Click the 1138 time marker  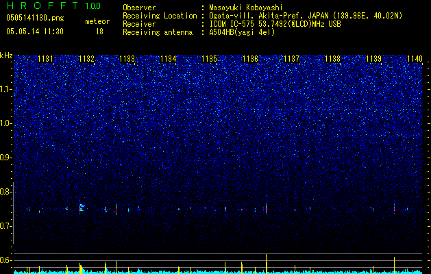pyautogui.click(x=332, y=59)
